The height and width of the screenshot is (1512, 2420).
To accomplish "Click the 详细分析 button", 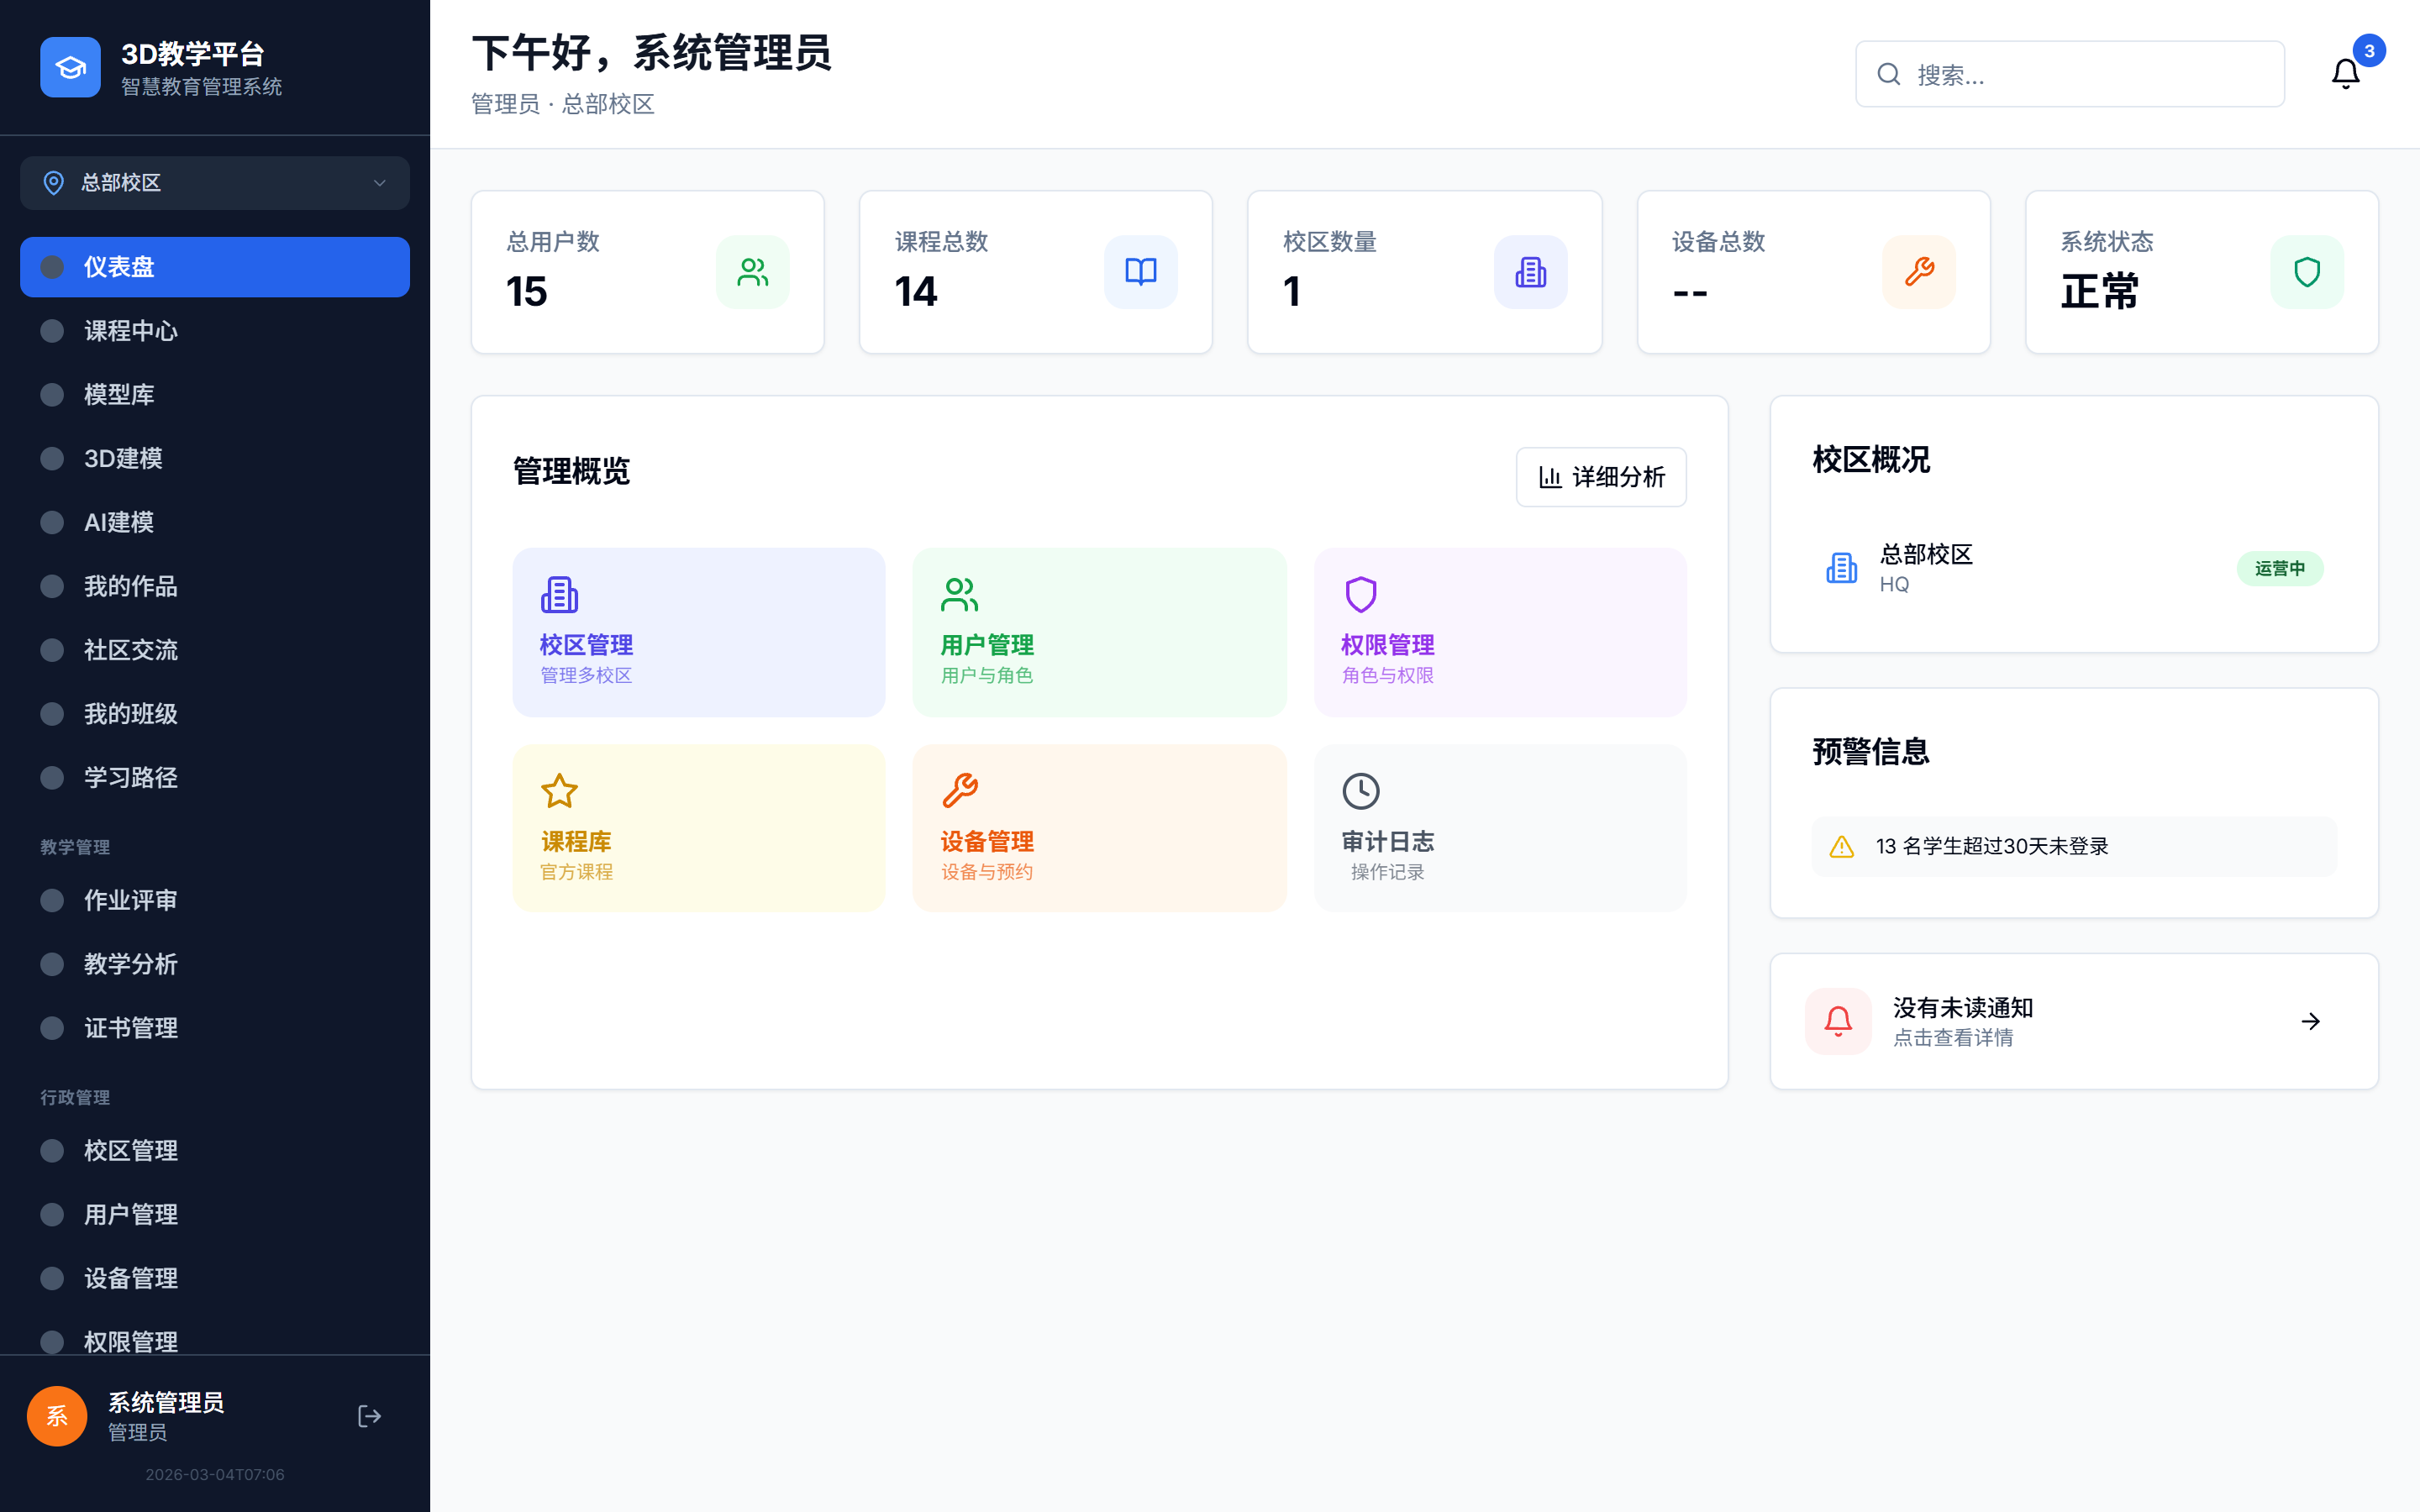I will pos(1600,477).
